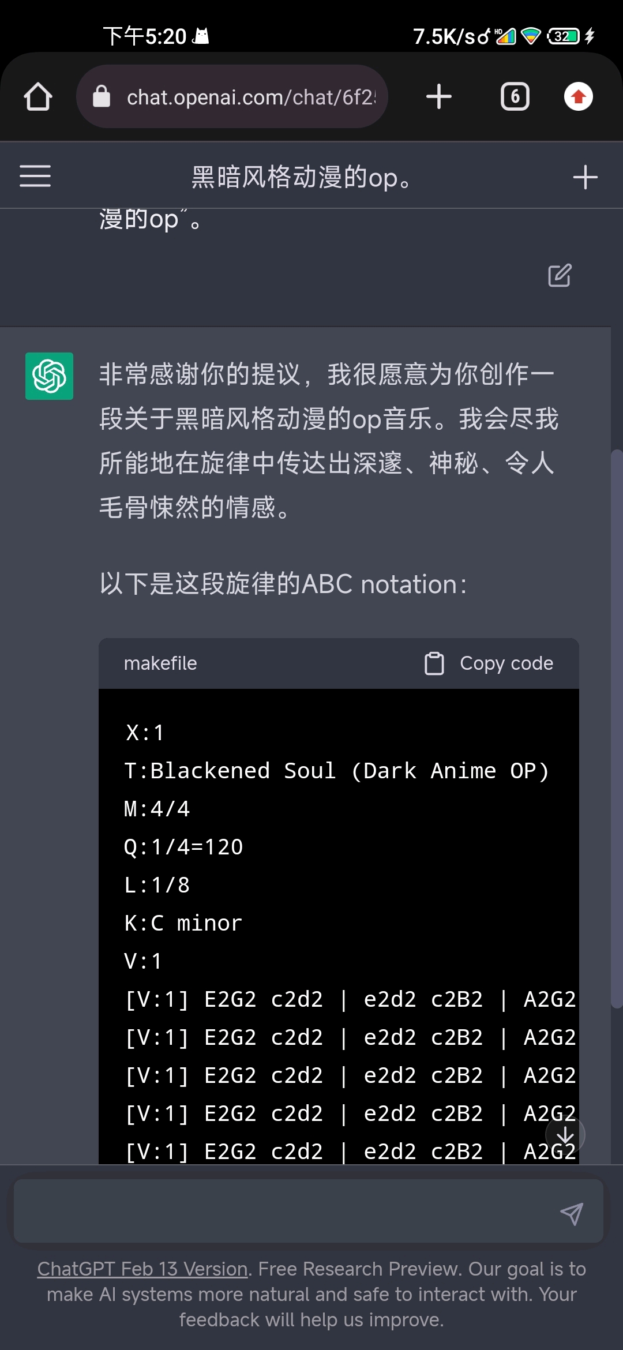Image resolution: width=623 pixels, height=1350 pixels.
Task: Tap the conversation title header text
Action: 301,177
